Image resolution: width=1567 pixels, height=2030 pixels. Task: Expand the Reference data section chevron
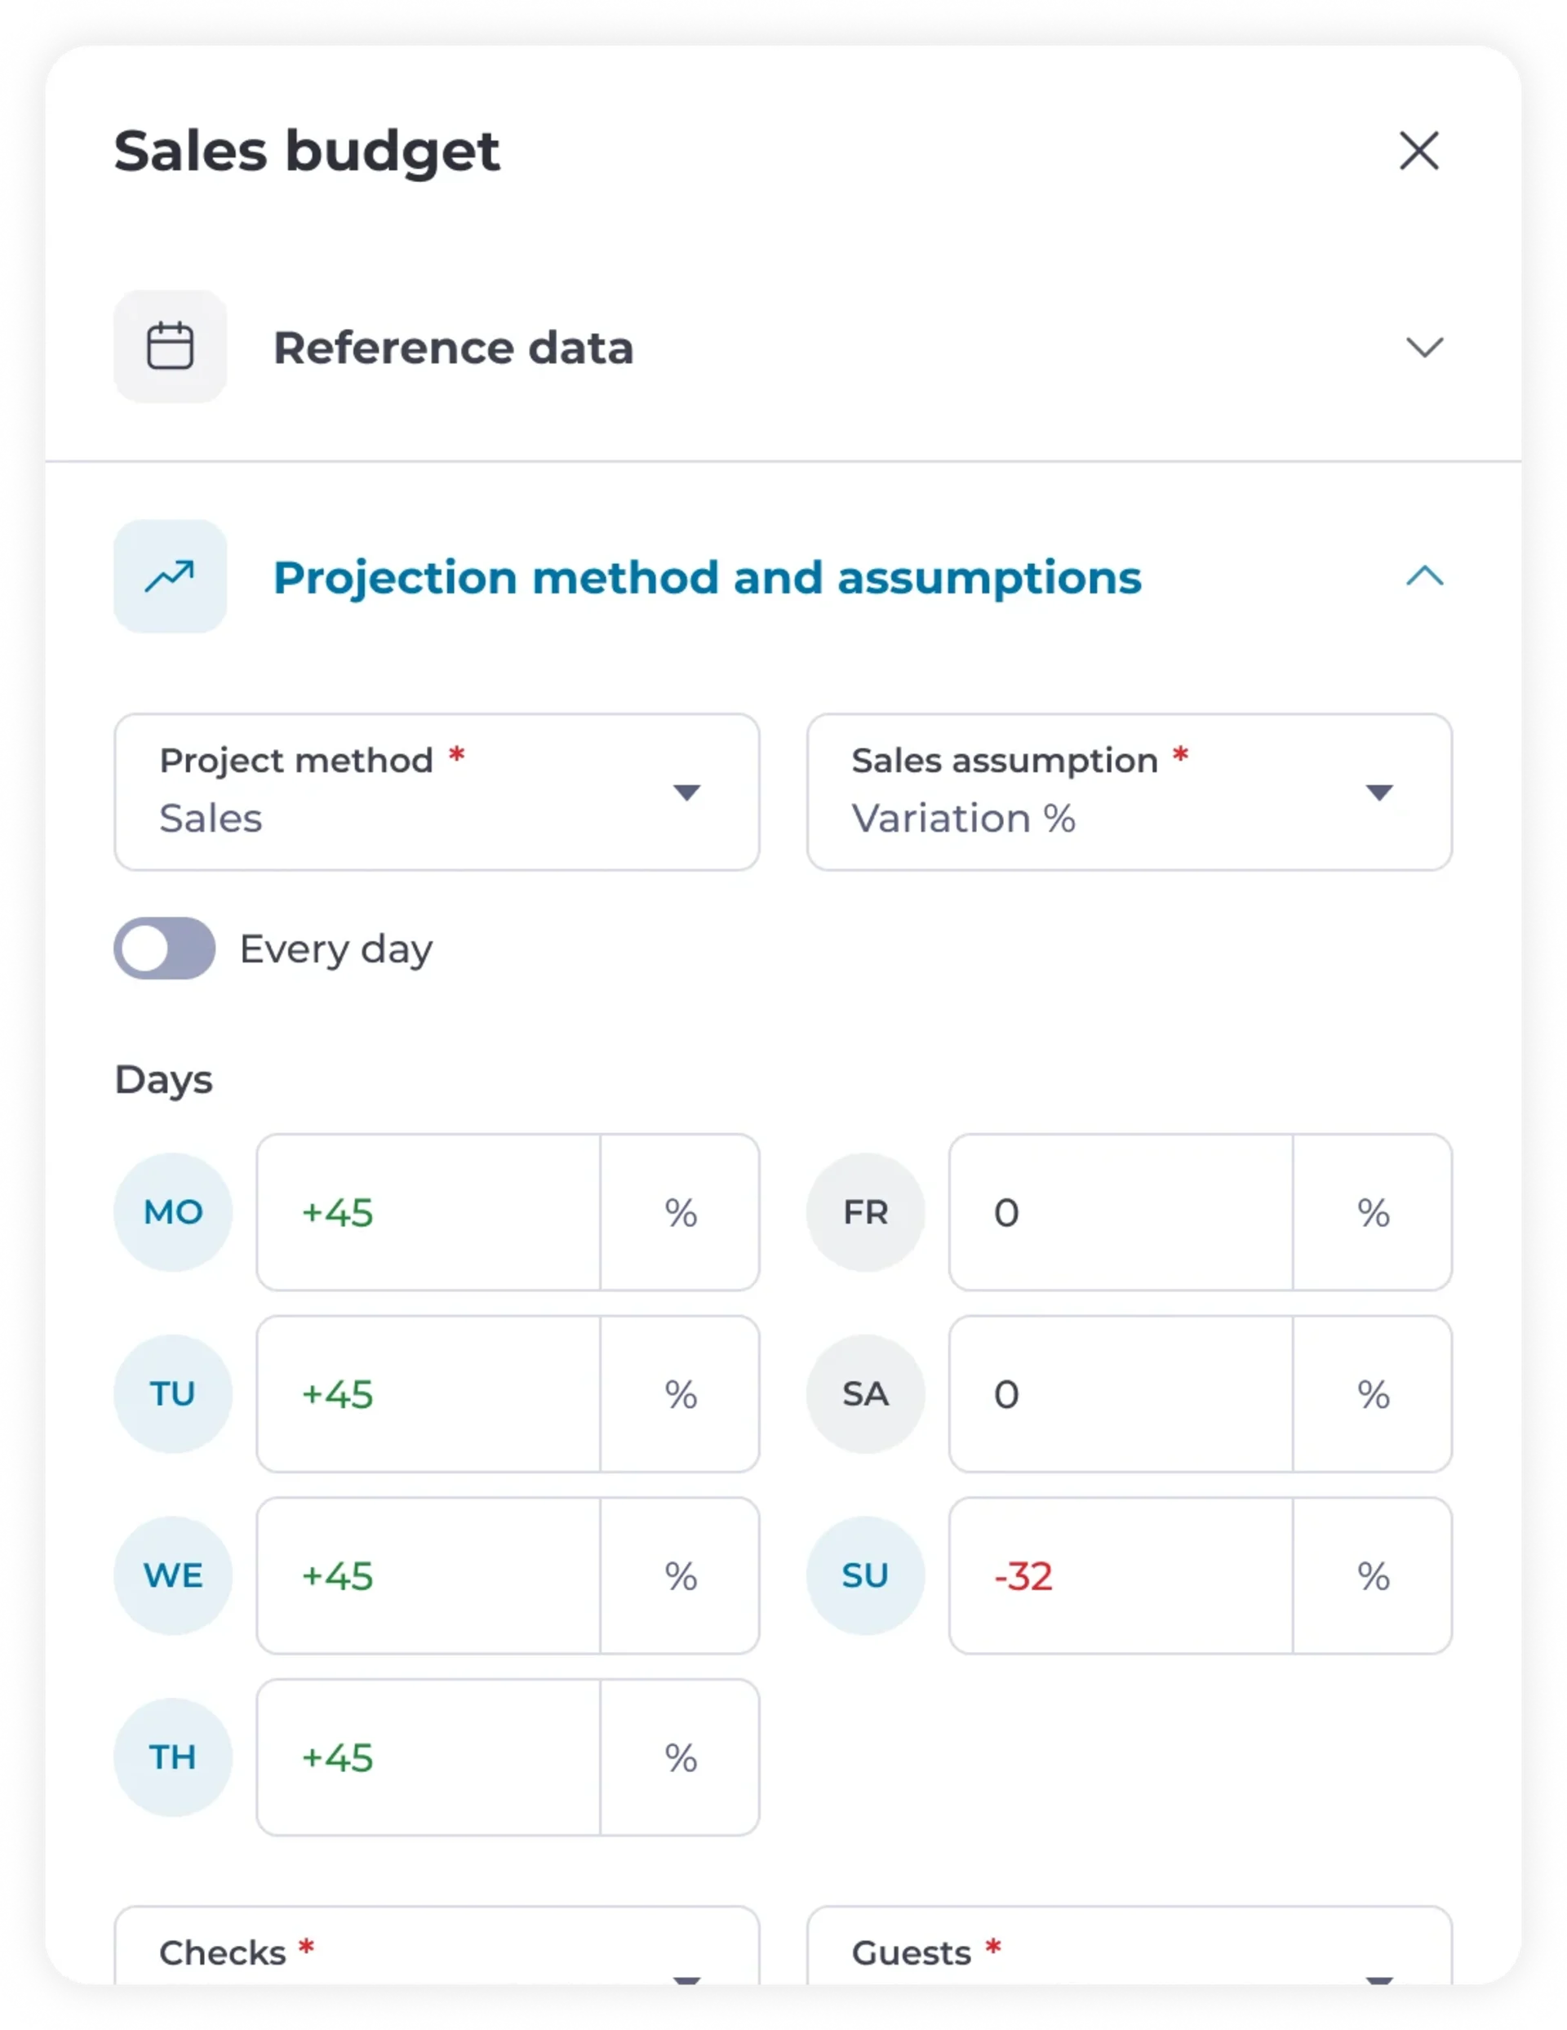[x=1424, y=348]
